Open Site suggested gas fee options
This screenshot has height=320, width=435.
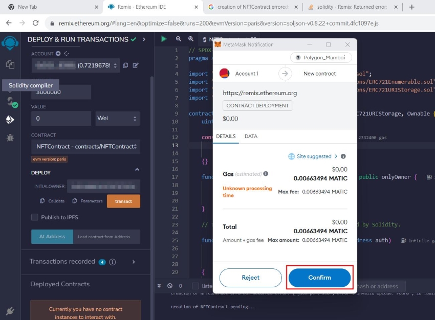(313, 156)
